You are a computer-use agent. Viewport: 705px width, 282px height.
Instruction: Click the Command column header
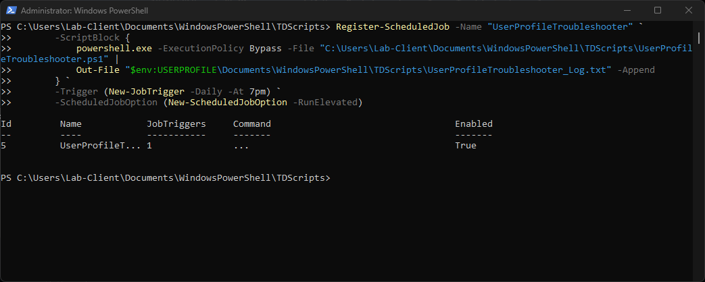click(x=252, y=124)
